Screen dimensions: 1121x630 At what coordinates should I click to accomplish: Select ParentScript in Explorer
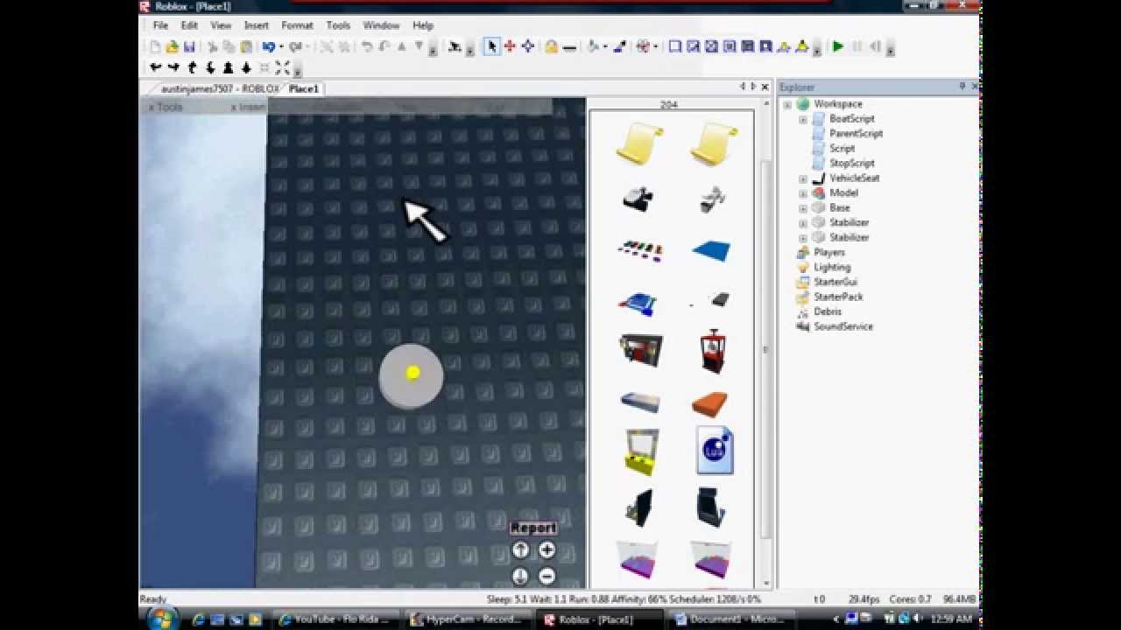(856, 134)
